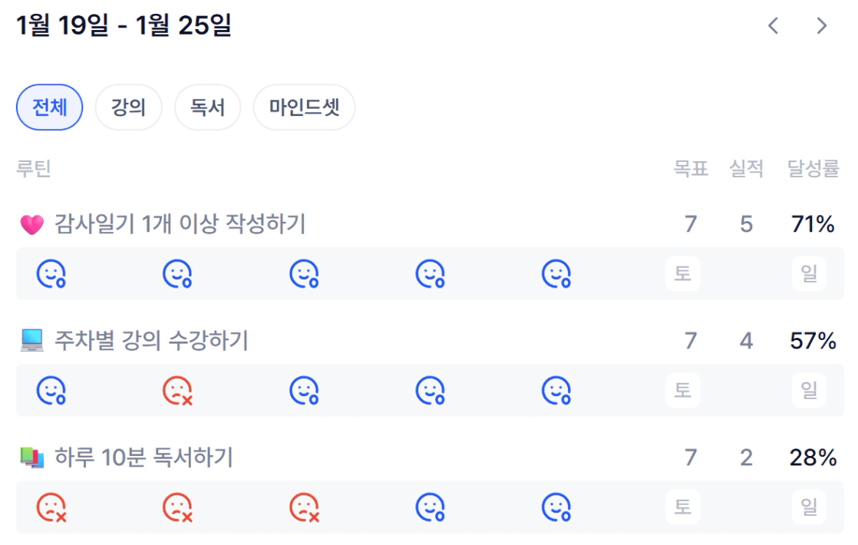858x545 pixels.
Task: Show the 마인드셋 category tab
Action: click(304, 107)
